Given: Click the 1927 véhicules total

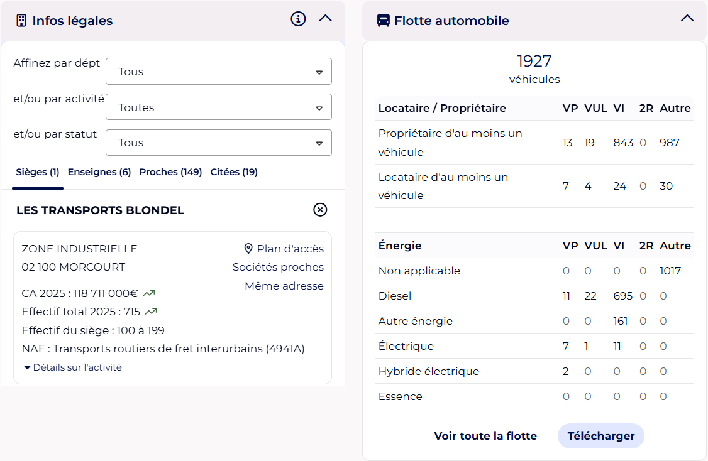Looking at the screenshot, I should (x=534, y=68).
